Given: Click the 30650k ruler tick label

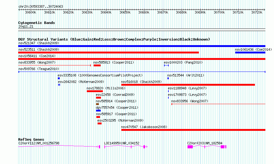Looking at the screenshot, I should point(125,12).
